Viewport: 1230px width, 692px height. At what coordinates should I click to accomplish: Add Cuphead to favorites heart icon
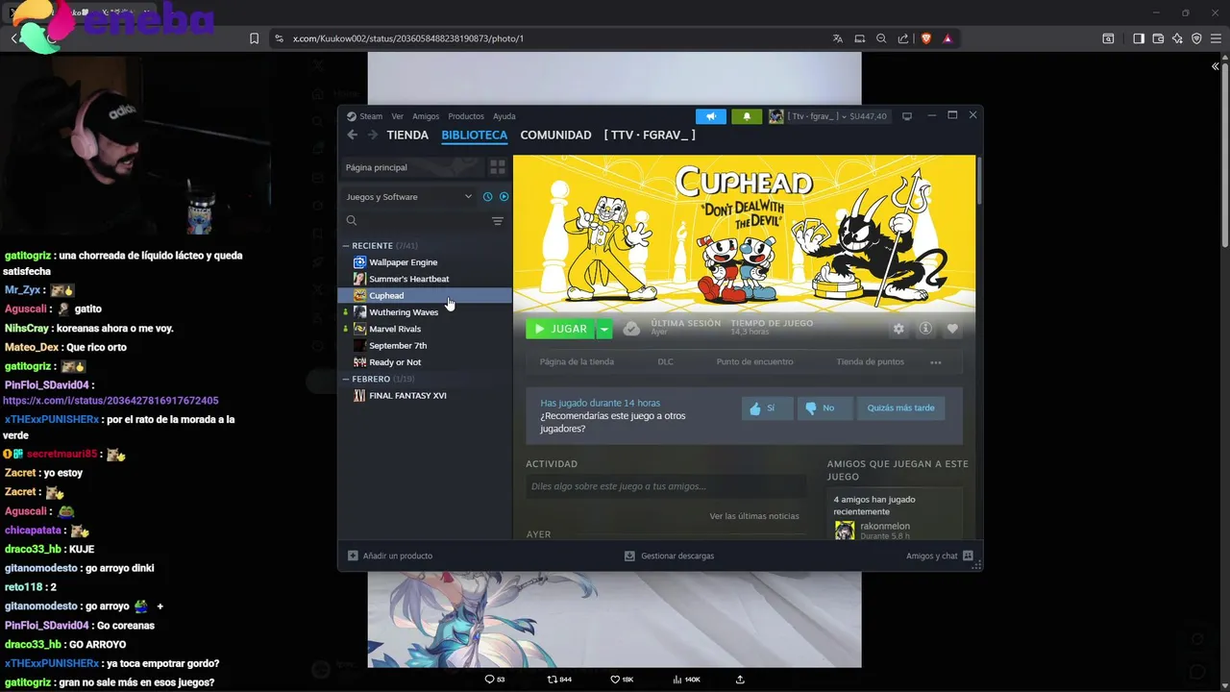click(952, 329)
